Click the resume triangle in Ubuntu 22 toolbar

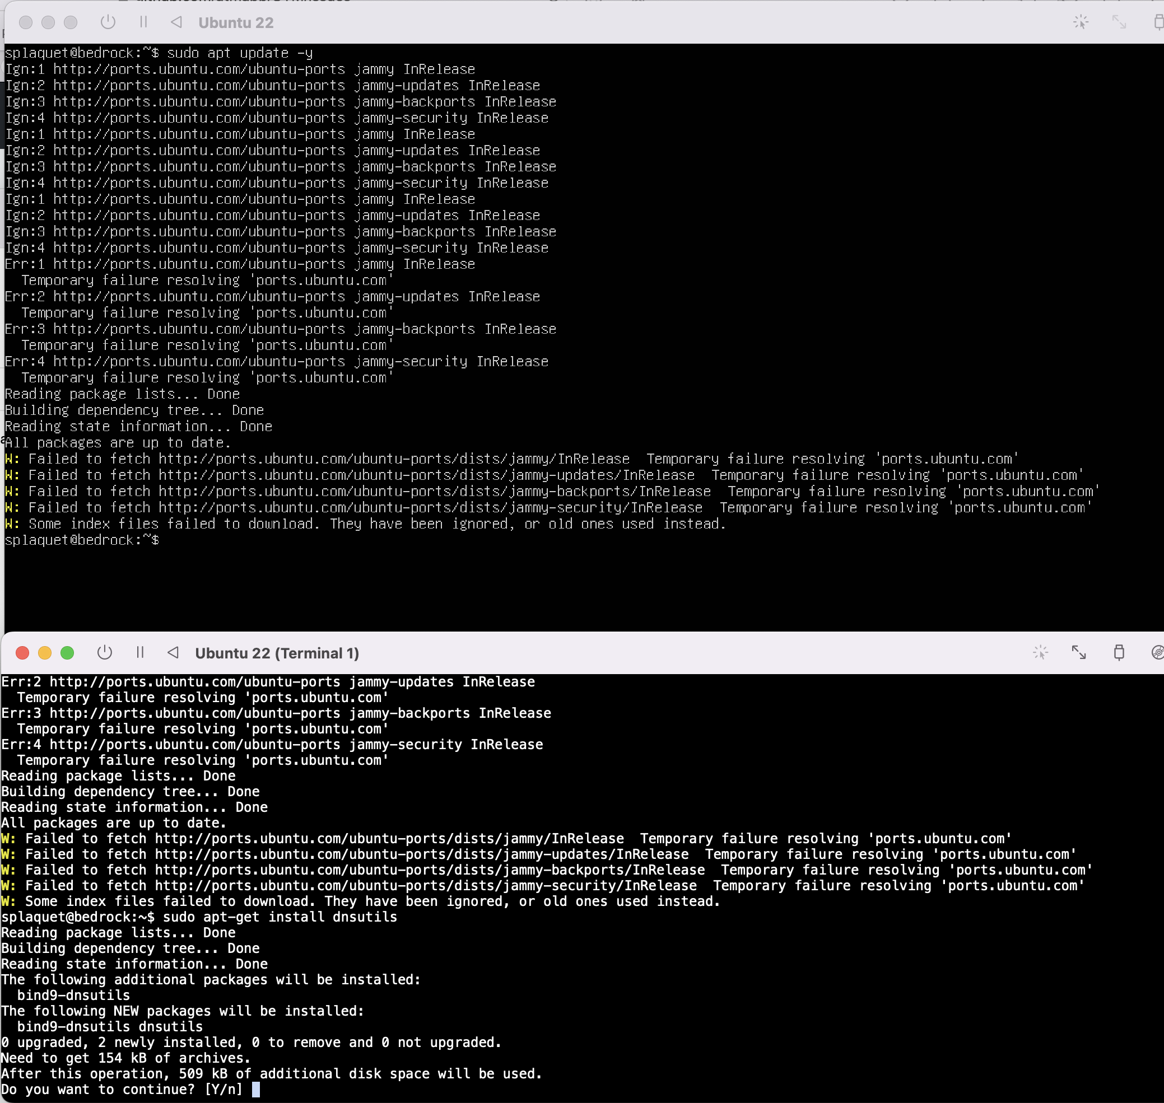click(x=176, y=22)
